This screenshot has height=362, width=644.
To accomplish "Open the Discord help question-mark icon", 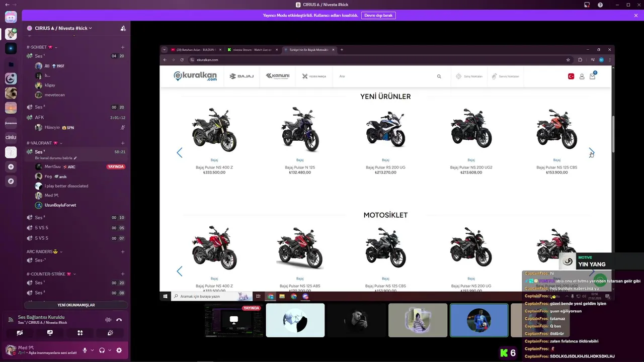I will (x=600, y=5).
